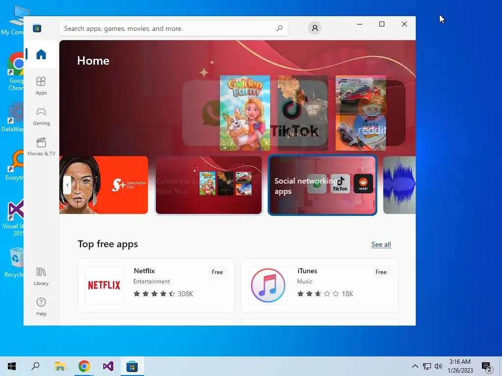Open the Sketchable Plus promo card
This screenshot has width=502, height=376.
pos(103,185)
